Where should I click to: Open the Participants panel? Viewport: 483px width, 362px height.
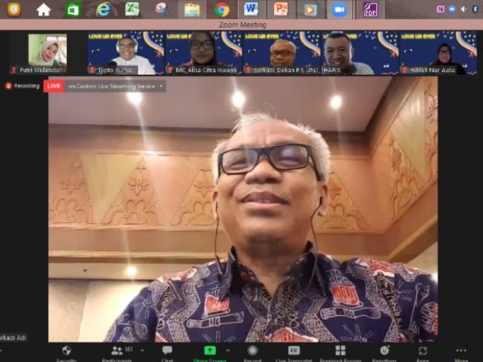[x=117, y=351]
